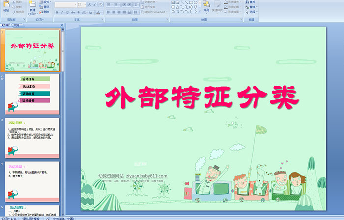This screenshot has width=344, height=220.
Task: Toggle center text alignment
Action: click(x=114, y=12)
